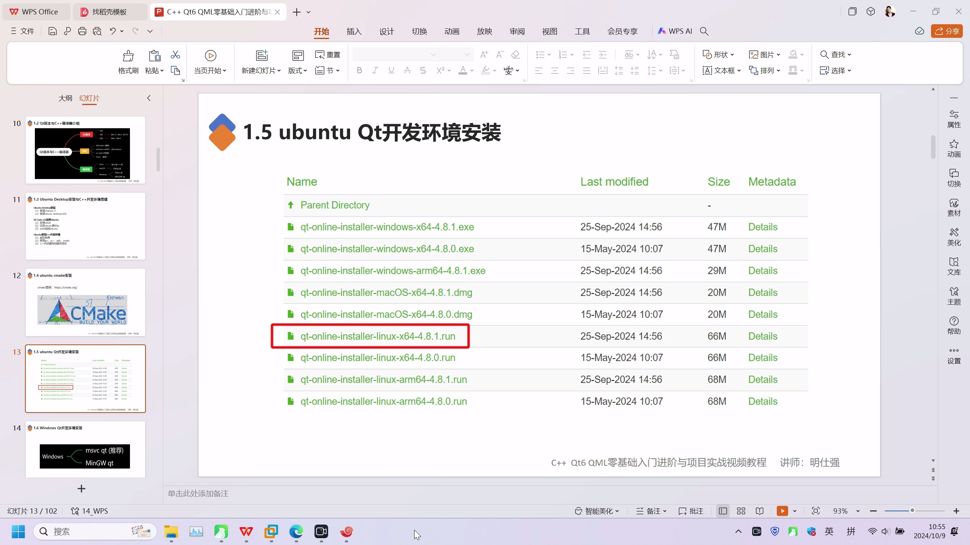Adjust the zoom slider

tap(912, 511)
